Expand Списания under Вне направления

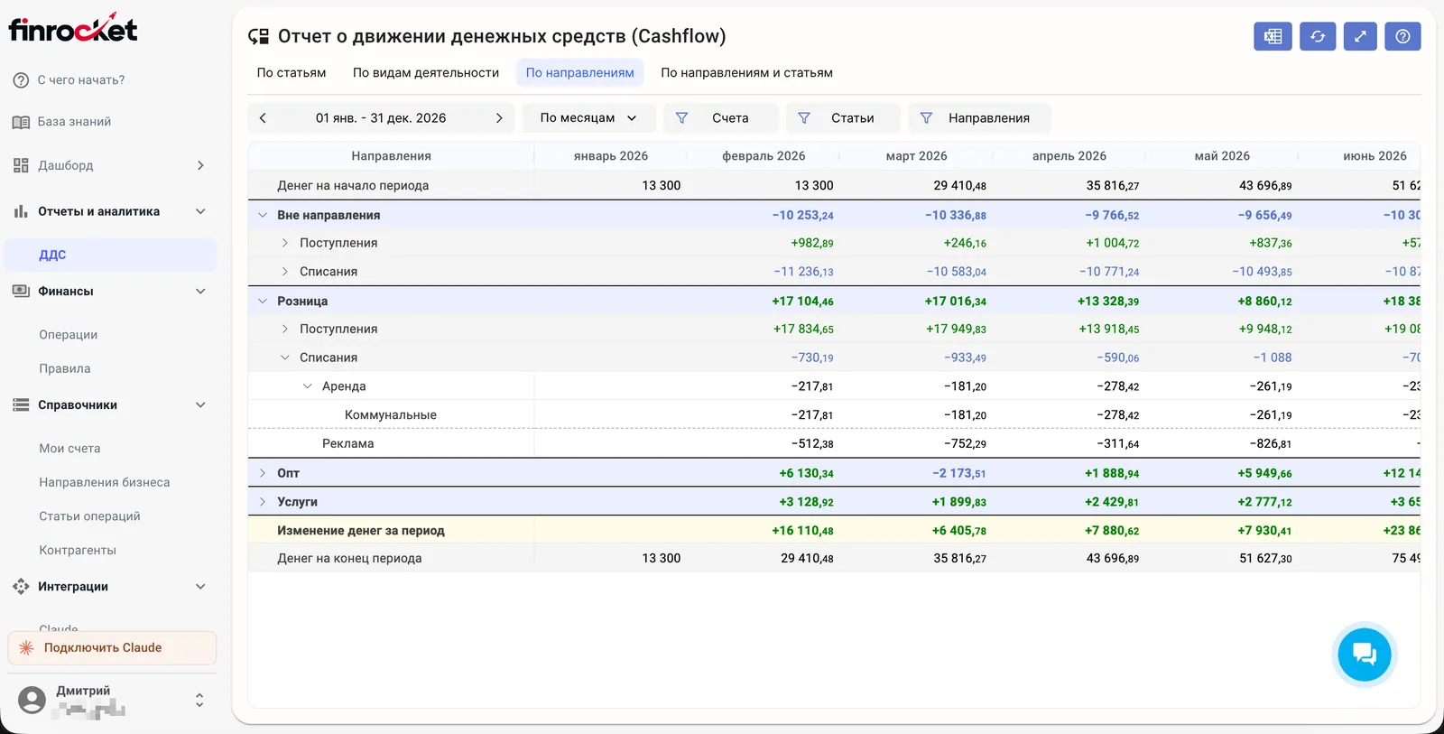pos(285,272)
